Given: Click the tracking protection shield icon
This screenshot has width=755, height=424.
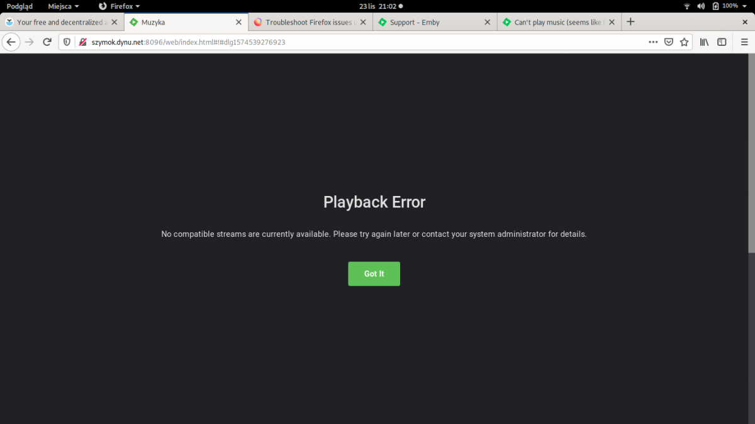Looking at the screenshot, I should pyautogui.click(x=67, y=41).
